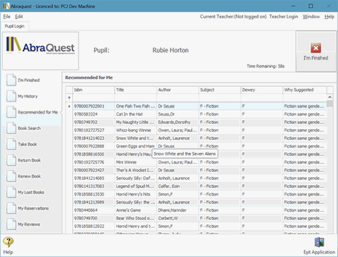Select the Cat In the Hat title
The image size is (338, 257).
(136, 114)
